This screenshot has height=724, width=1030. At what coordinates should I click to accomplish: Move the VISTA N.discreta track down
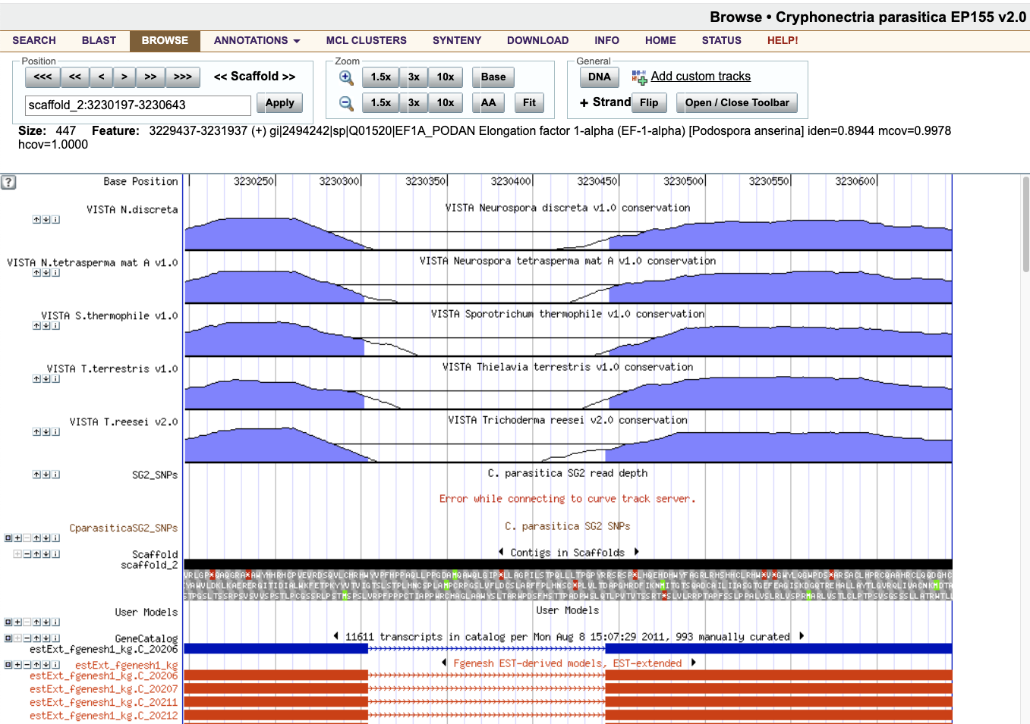tap(46, 220)
